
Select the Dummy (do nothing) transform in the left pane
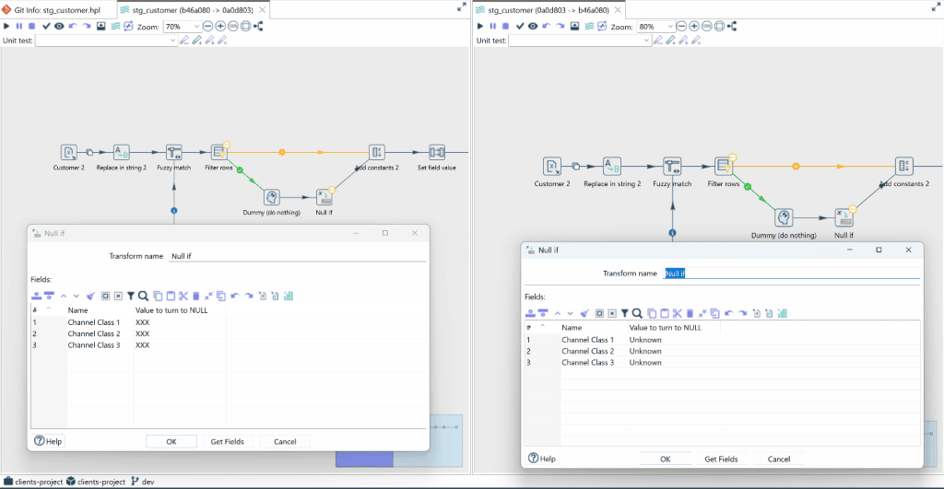[x=272, y=197]
